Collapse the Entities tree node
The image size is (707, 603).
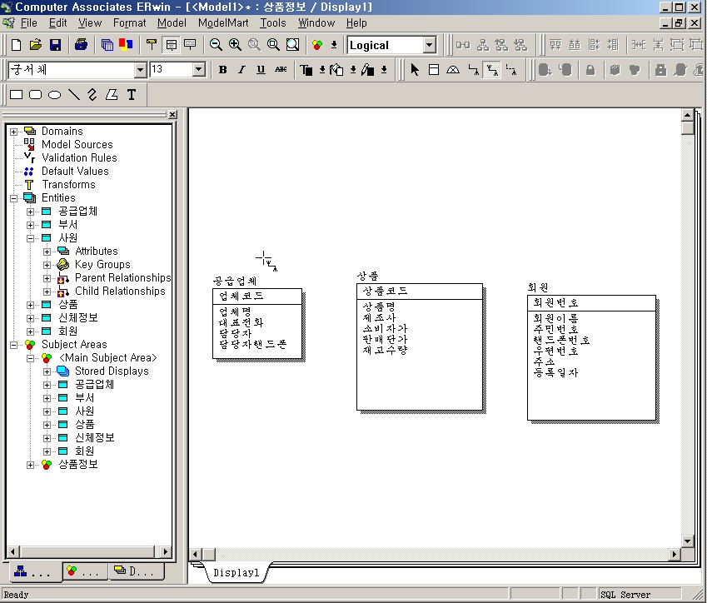14,198
